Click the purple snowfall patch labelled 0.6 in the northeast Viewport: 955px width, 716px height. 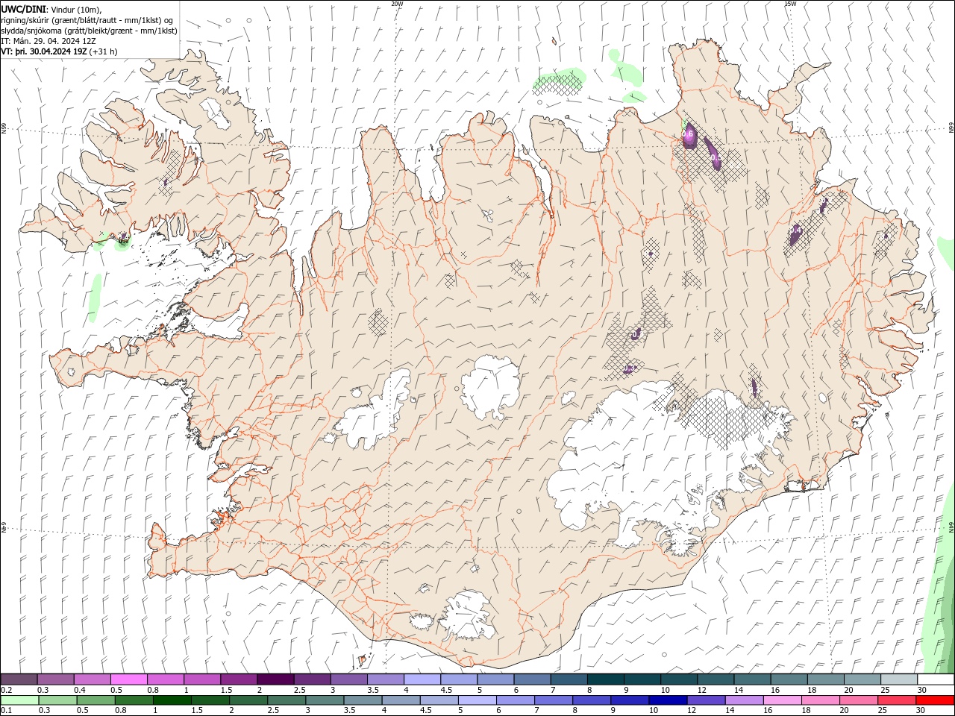(x=689, y=136)
